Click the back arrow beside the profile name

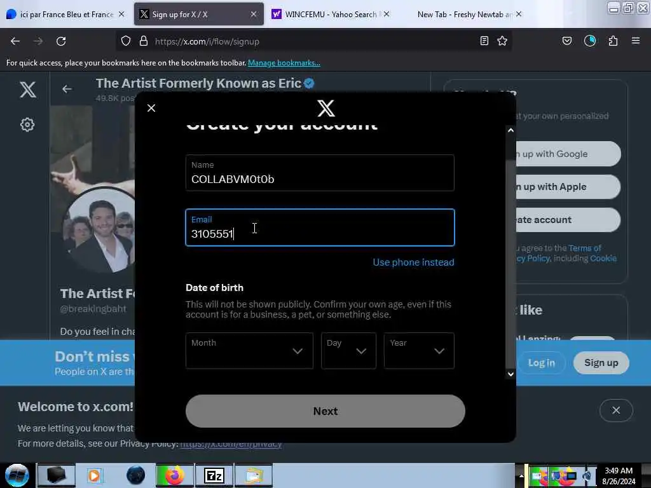coord(67,89)
